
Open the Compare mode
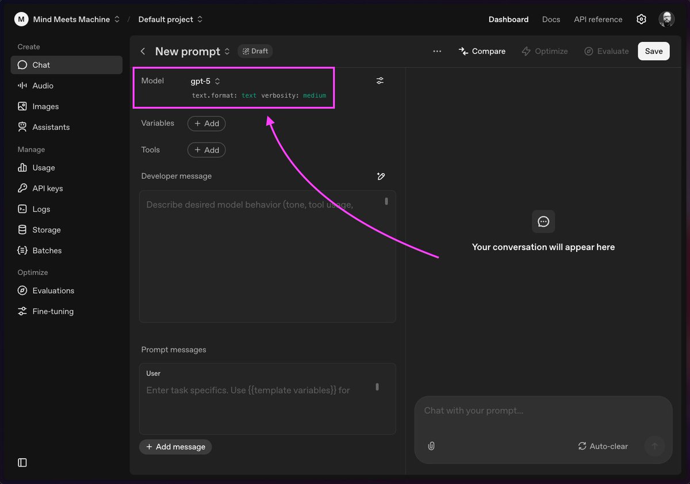tap(482, 51)
